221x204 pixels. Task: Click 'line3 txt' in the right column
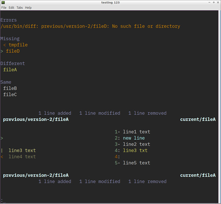[135, 150]
